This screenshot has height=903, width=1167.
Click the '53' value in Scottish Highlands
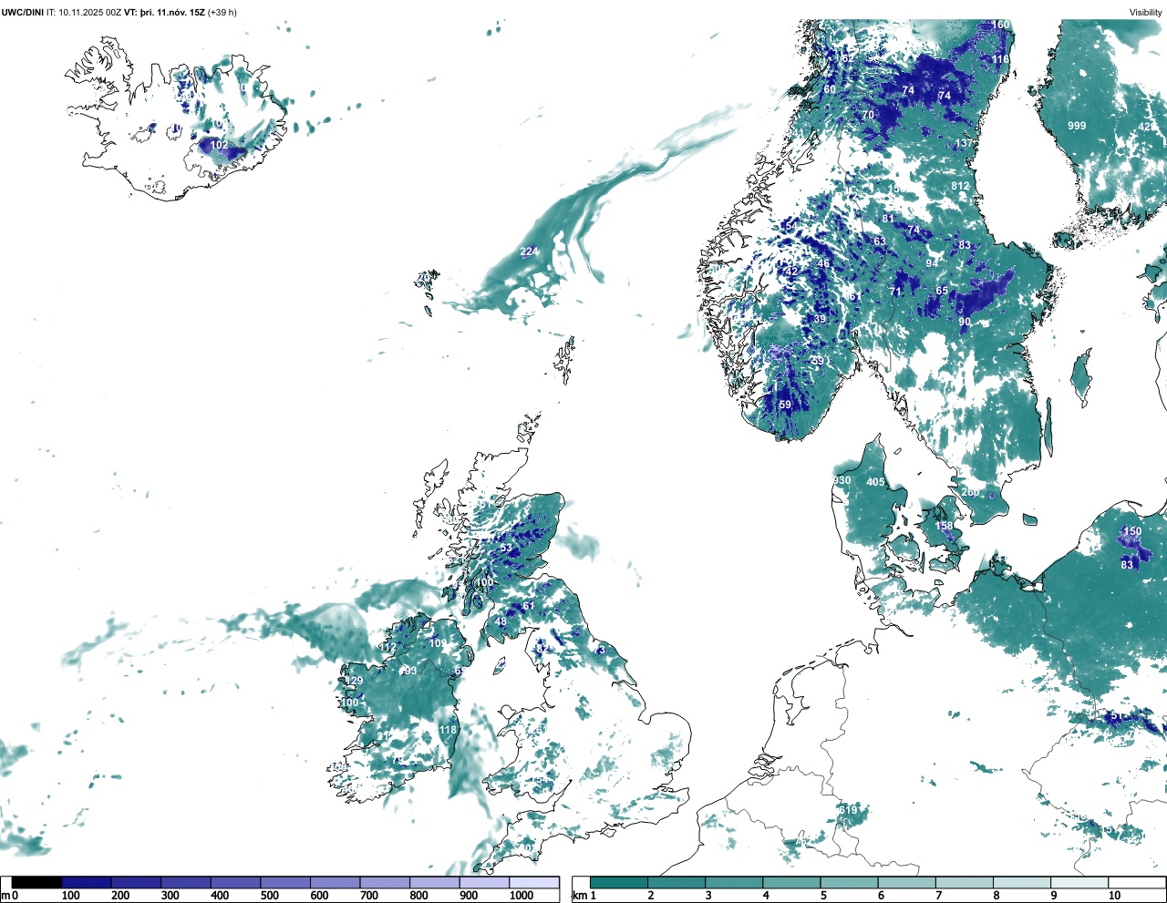click(506, 548)
